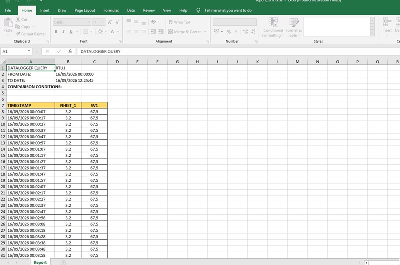Click the Copy icon

[x=18, y=27]
